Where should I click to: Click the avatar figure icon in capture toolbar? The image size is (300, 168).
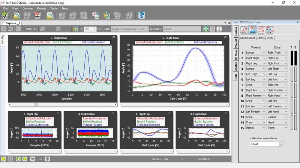219,29
